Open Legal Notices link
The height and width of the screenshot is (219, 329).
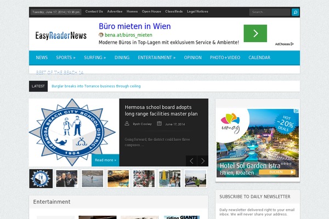click(197, 11)
